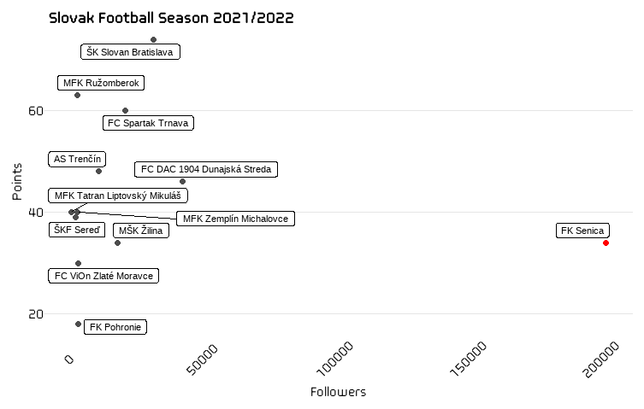
Task: Click the Followers axis title
Action: click(x=338, y=392)
